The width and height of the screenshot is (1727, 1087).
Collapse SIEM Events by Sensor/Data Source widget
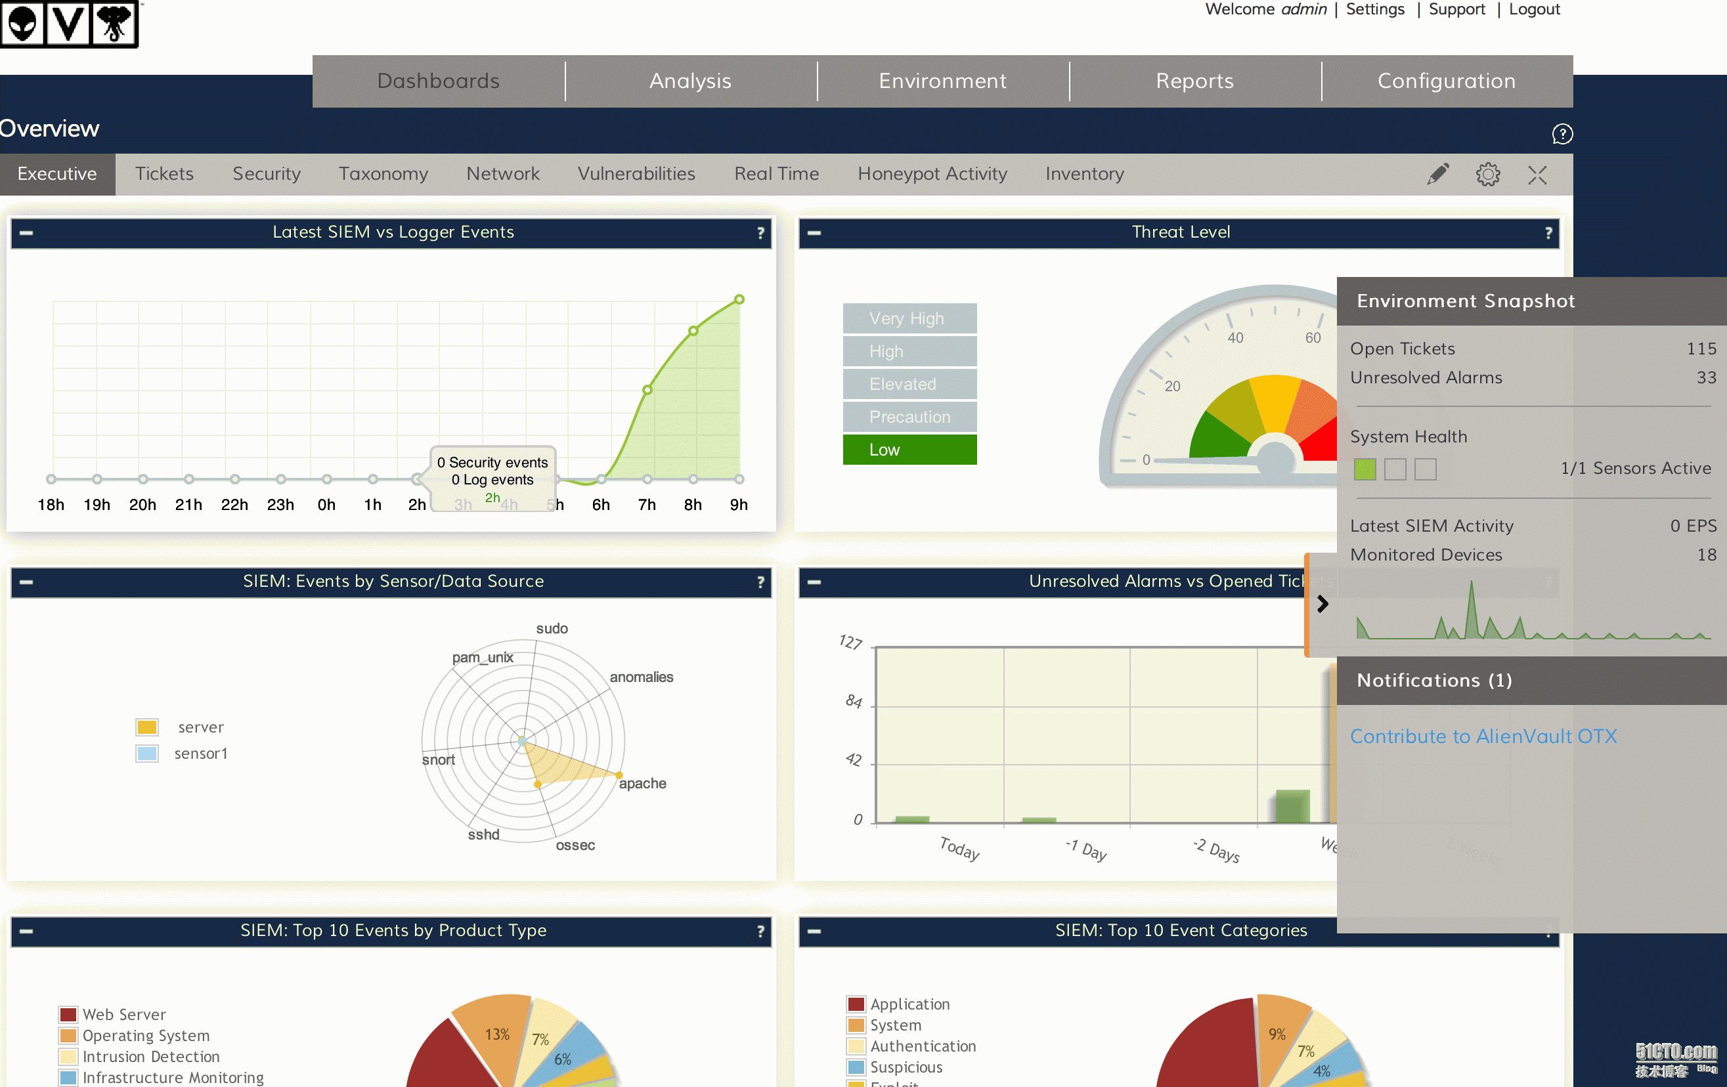tap(26, 582)
